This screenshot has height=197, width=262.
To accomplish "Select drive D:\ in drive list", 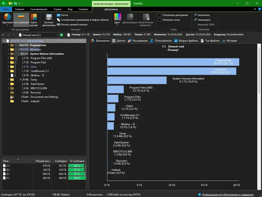I will (44, 170).
